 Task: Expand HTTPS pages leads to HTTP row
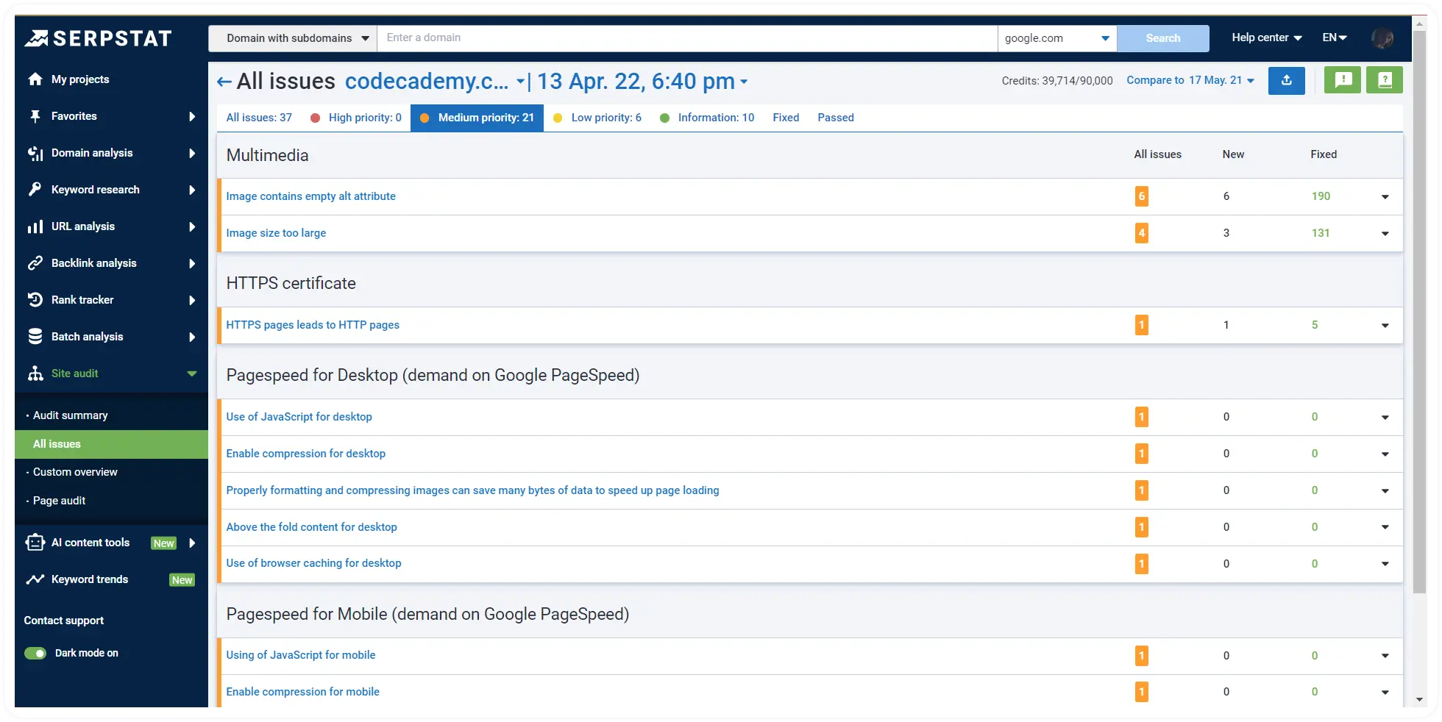click(1385, 326)
